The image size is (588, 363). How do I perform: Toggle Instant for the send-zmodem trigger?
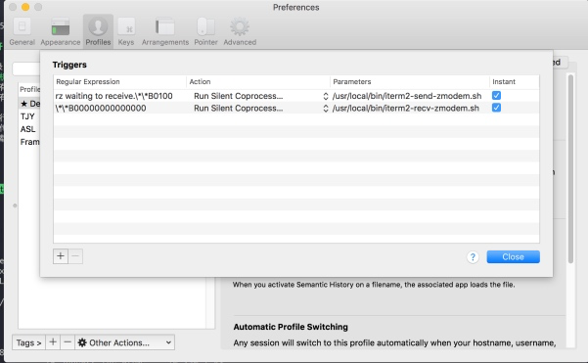point(496,96)
